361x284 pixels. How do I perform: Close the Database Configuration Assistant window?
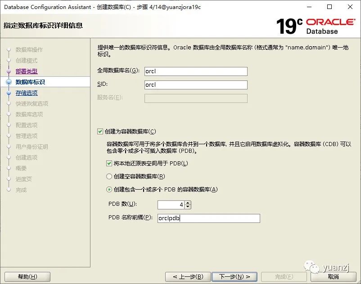click(x=350, y=7)
